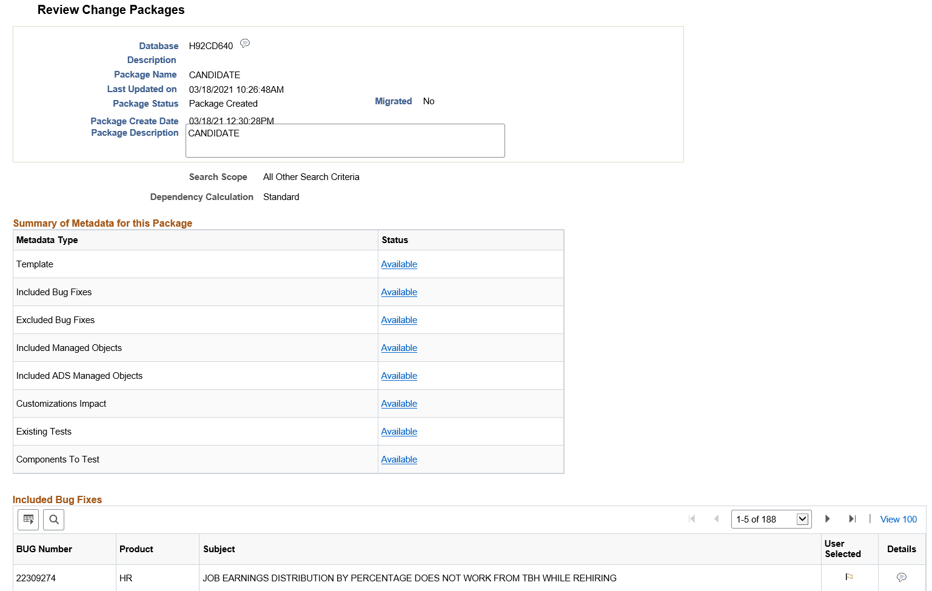This screenshot has height=591, width=932.
Task: Go to the first page of bug fixes
Action: (692, 519)
